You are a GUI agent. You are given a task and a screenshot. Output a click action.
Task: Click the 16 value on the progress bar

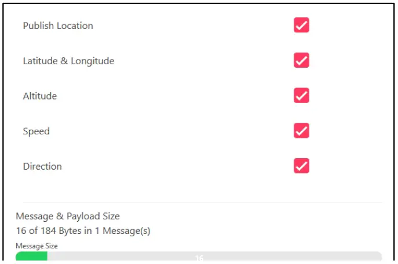click(x=199, y=258)
